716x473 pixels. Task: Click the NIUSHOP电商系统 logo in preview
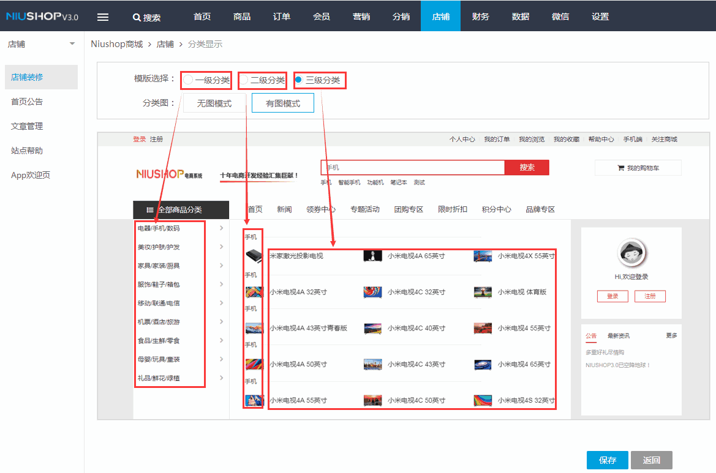[169, 174]
